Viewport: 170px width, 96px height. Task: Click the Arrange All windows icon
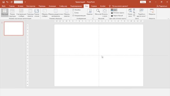pyautogui.click(x=134, y=10)
